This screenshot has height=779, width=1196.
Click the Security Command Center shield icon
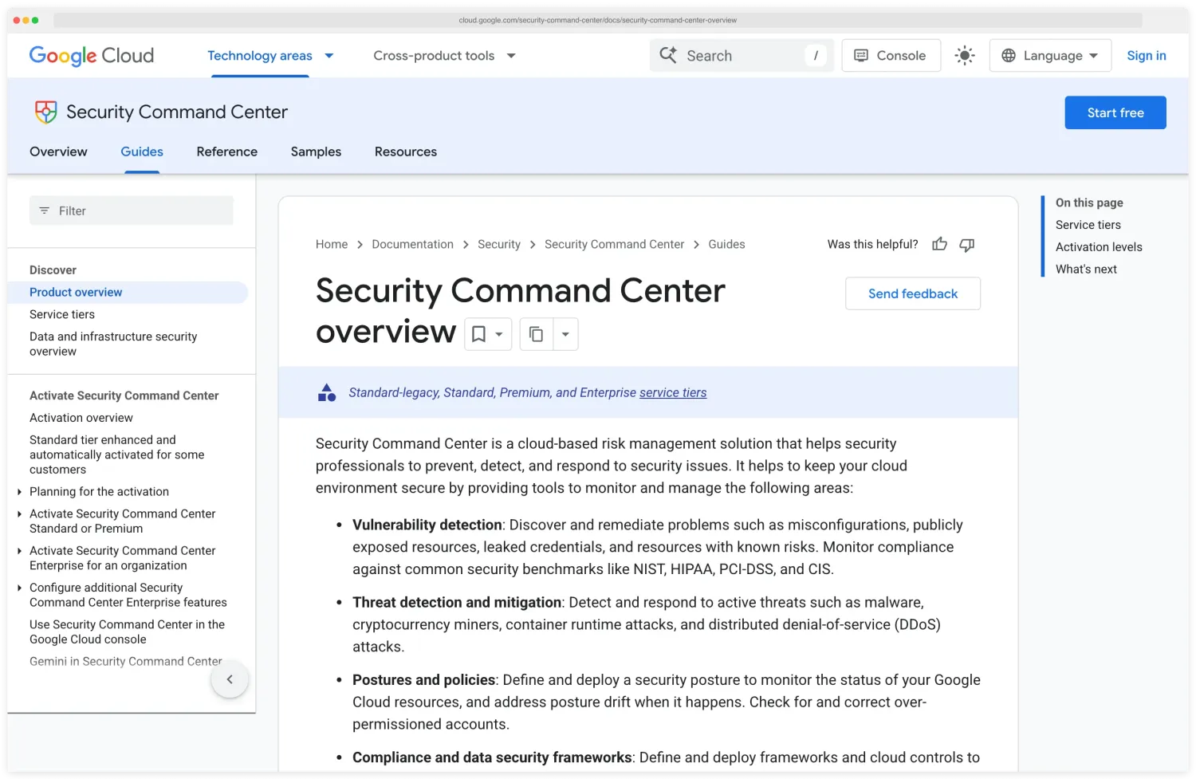click(46, 112)
